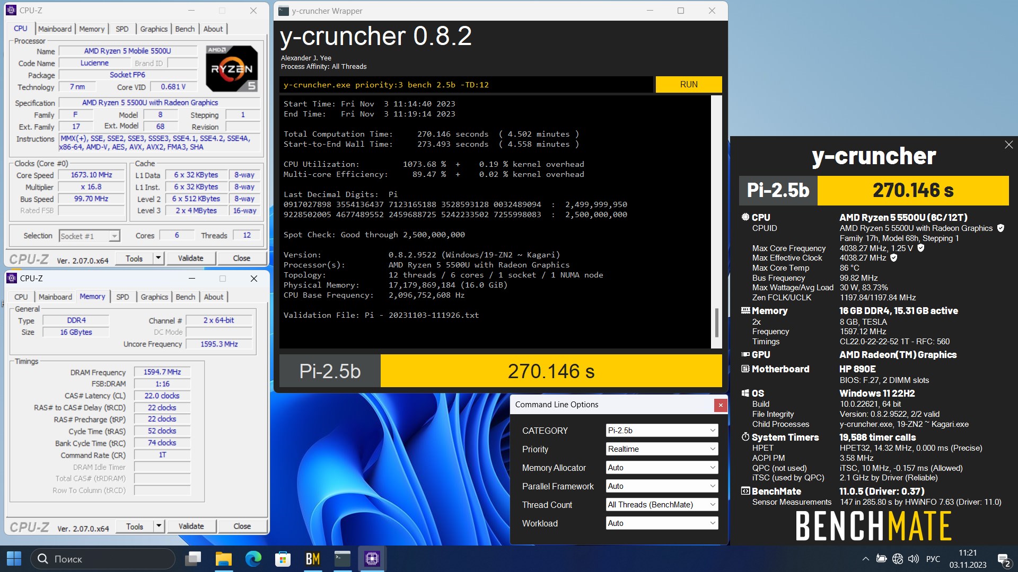Open Microsoft Store from taskbar

283,559
